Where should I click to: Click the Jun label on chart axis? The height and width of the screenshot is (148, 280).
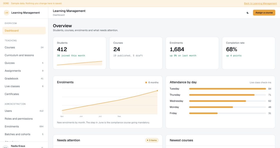(81, 116)
